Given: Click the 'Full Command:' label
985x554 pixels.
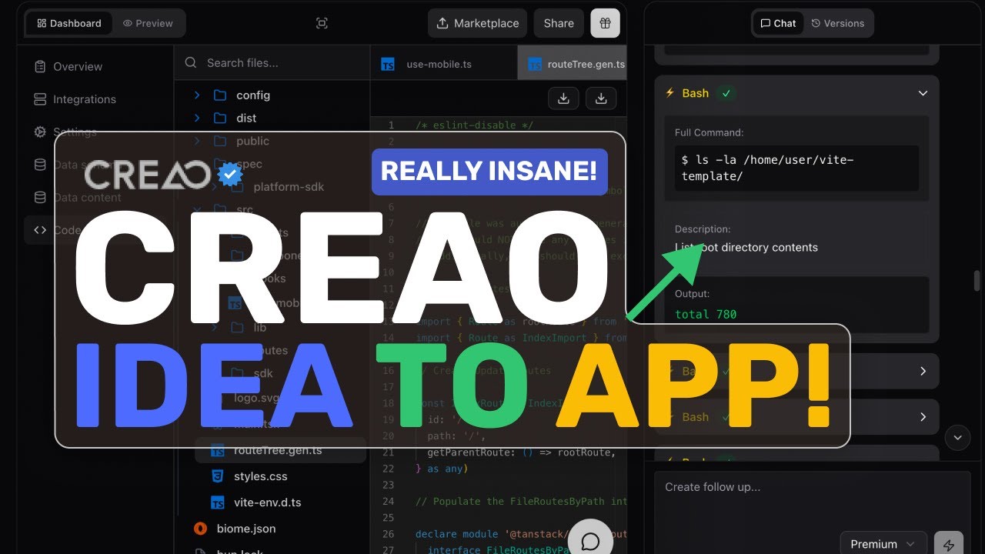Looking at the screenshot, I should pos(709,132).
